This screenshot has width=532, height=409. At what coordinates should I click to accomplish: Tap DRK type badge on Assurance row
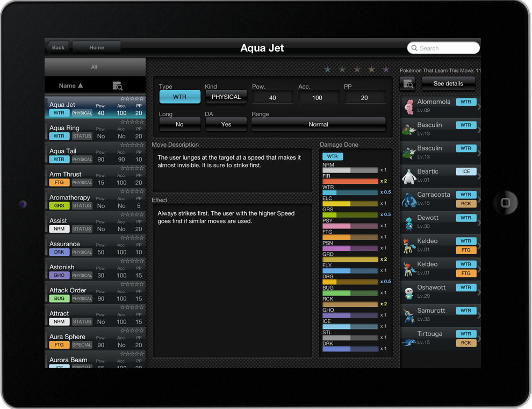tap(59, 252)
